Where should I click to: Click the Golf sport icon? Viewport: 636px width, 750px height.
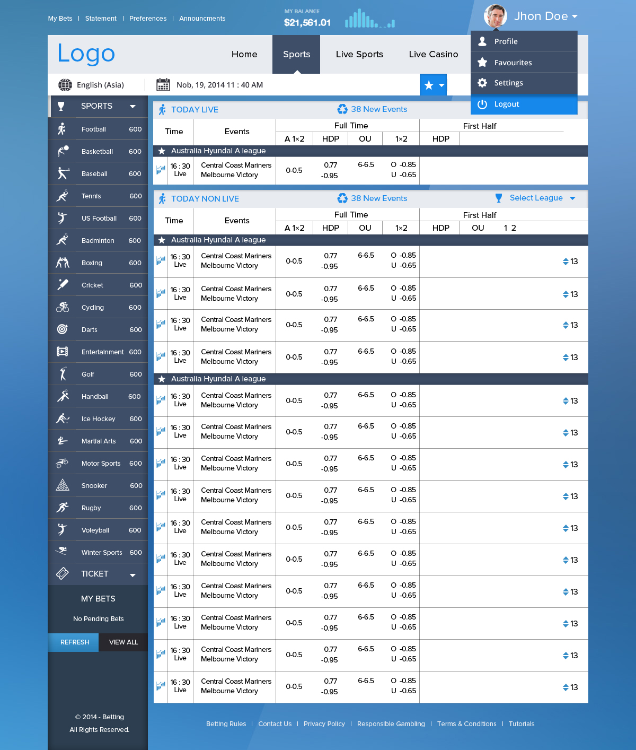[63, 374]
